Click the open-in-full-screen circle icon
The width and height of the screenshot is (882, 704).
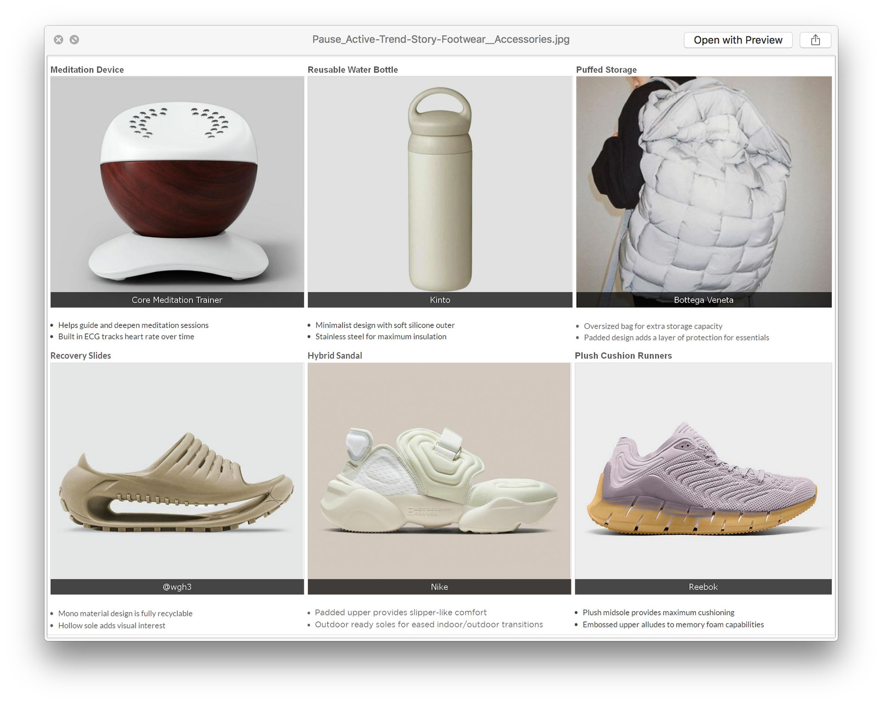point(74,40)
